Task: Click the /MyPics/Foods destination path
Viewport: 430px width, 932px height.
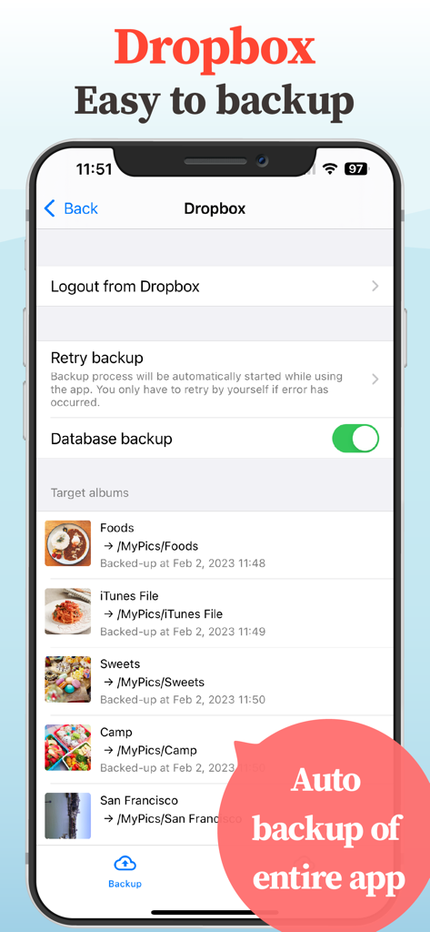Action: (151, 546)
